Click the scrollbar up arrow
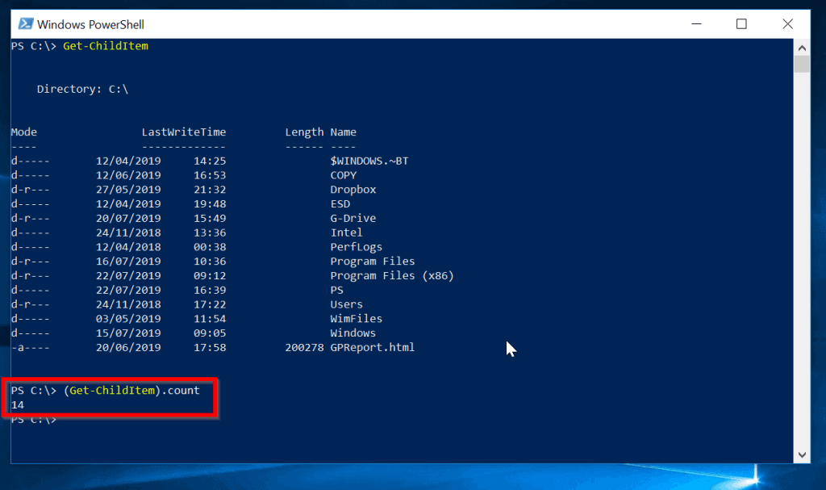Viewport: 826px width, 490px height. [x=802, y=47]
